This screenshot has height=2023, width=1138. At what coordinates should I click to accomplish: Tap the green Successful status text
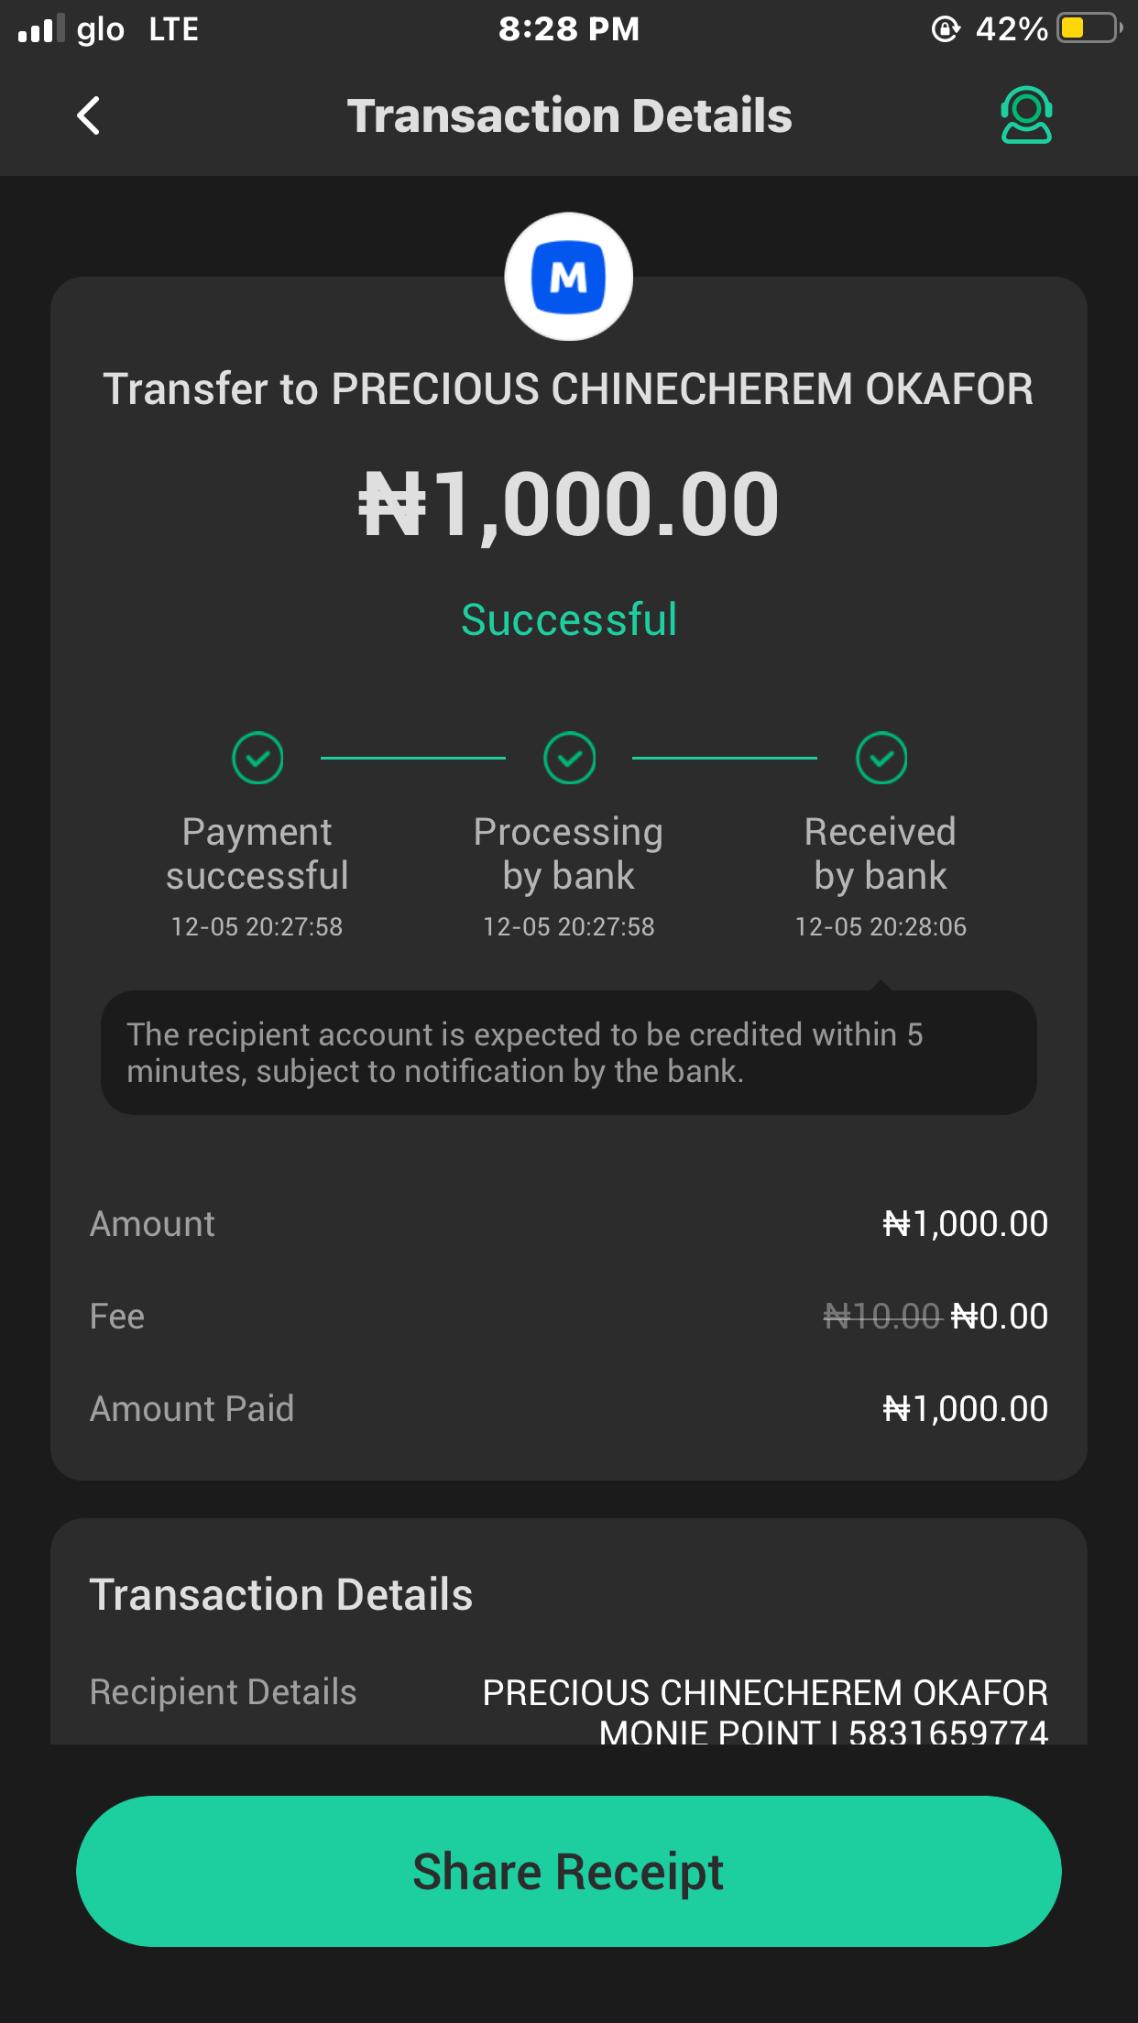569,620
